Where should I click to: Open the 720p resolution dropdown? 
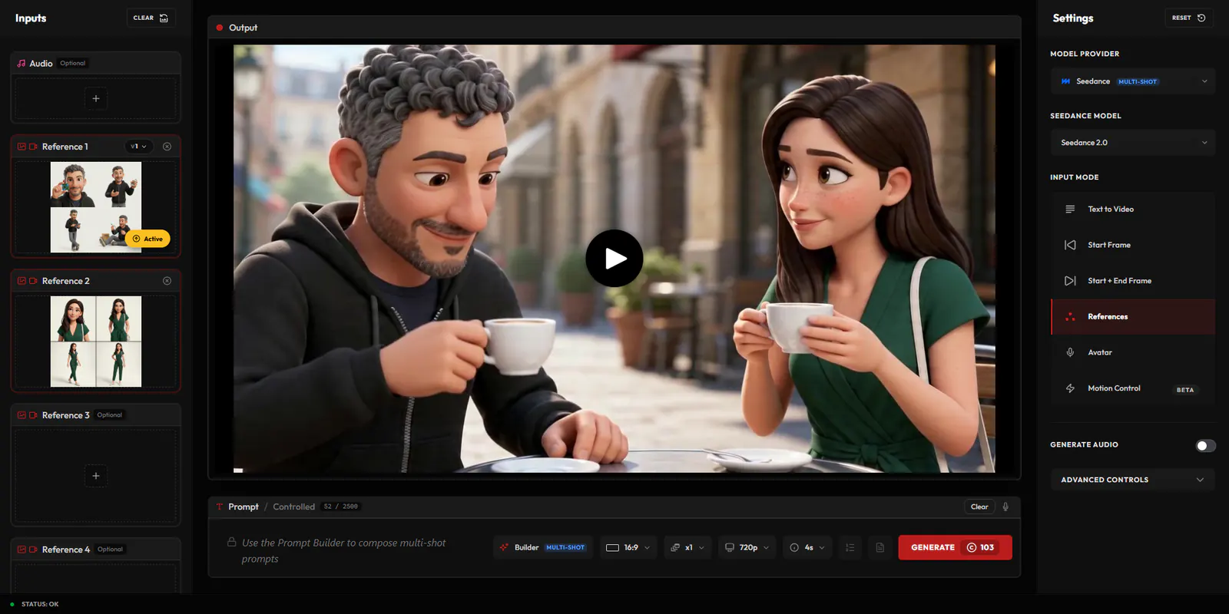point(747,547)
